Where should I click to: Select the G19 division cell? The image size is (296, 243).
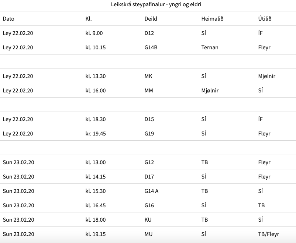click(149, 134)
